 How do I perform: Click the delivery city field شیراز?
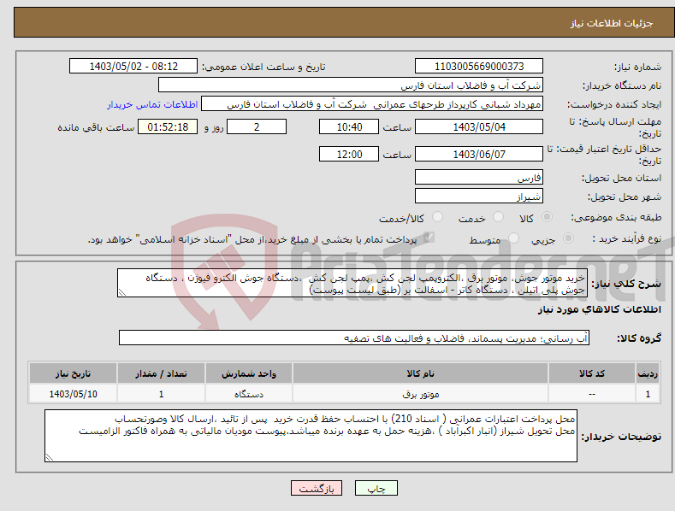click(x=479, y=197)
